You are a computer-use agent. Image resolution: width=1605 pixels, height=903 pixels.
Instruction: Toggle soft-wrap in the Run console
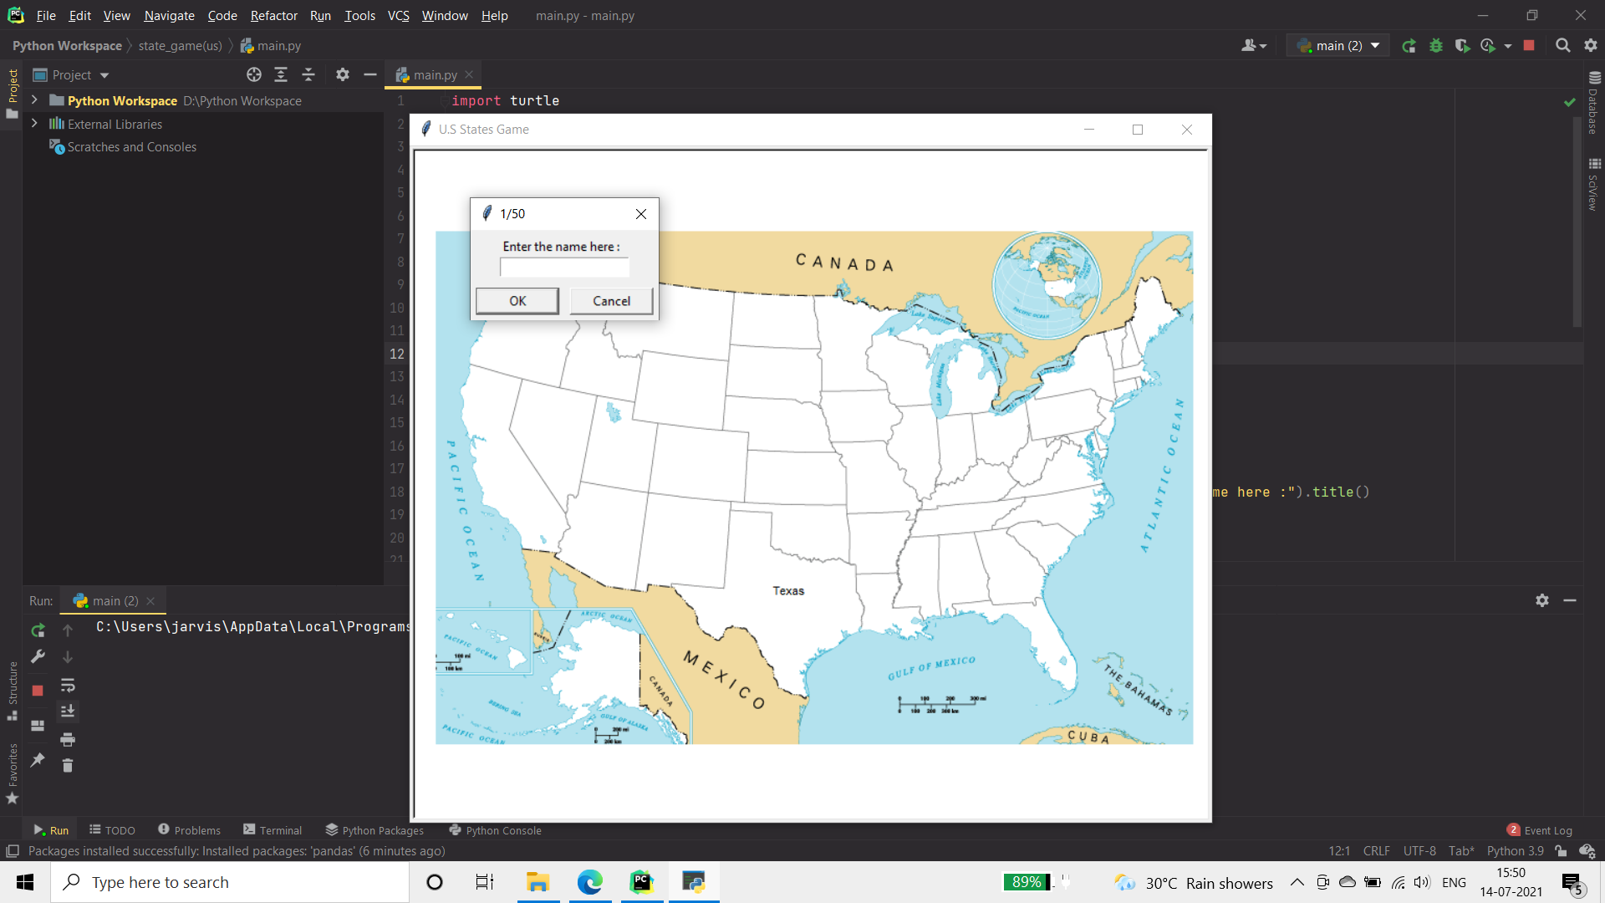[x=68, y=686]
